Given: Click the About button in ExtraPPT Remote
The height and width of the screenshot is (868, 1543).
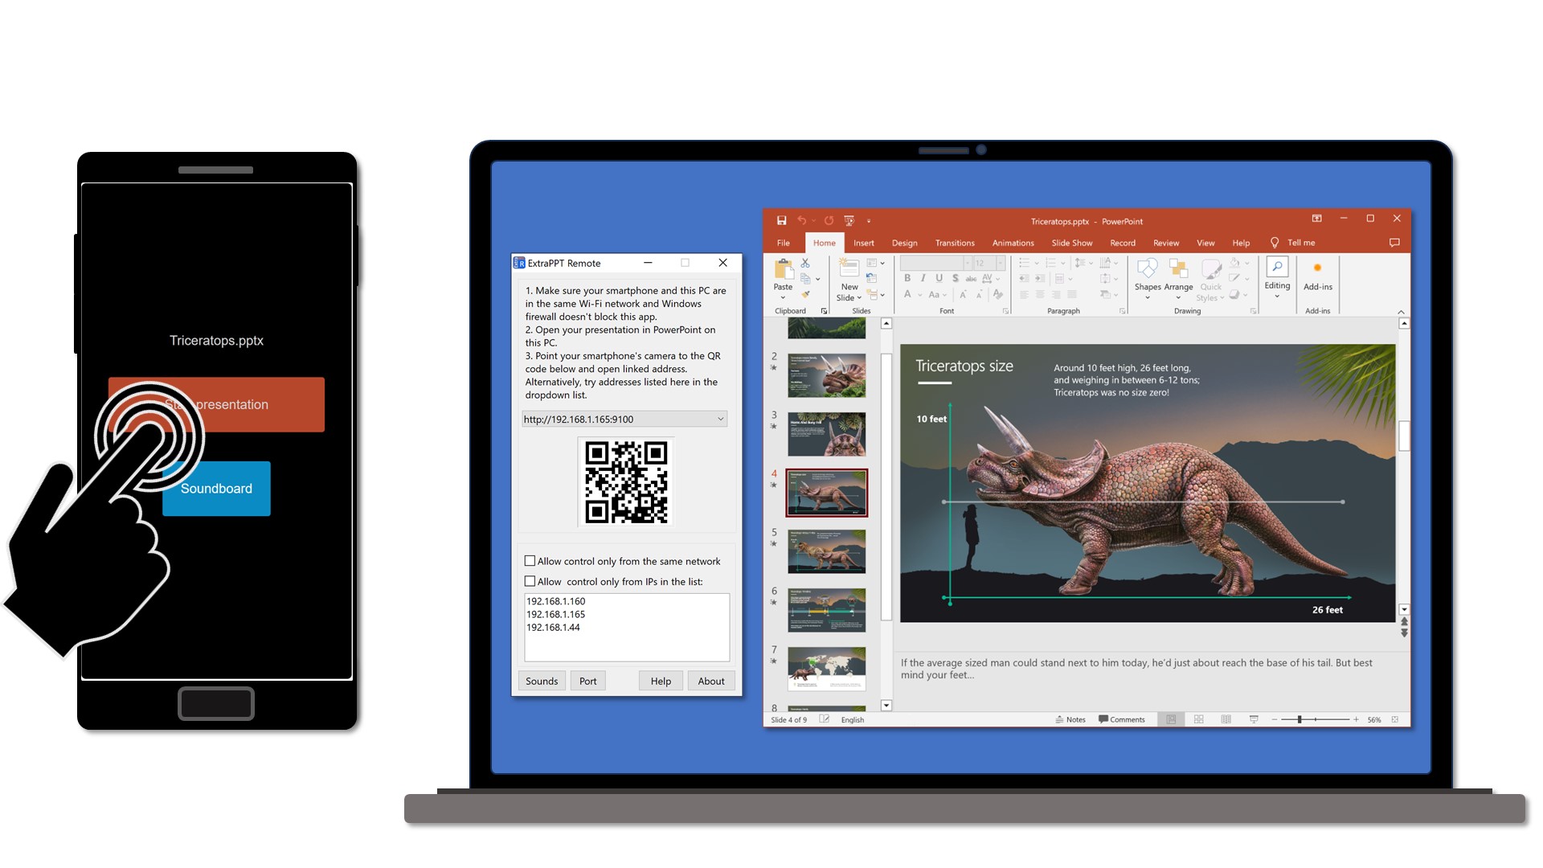Looking at the screenshot, I should coord(711,681).
